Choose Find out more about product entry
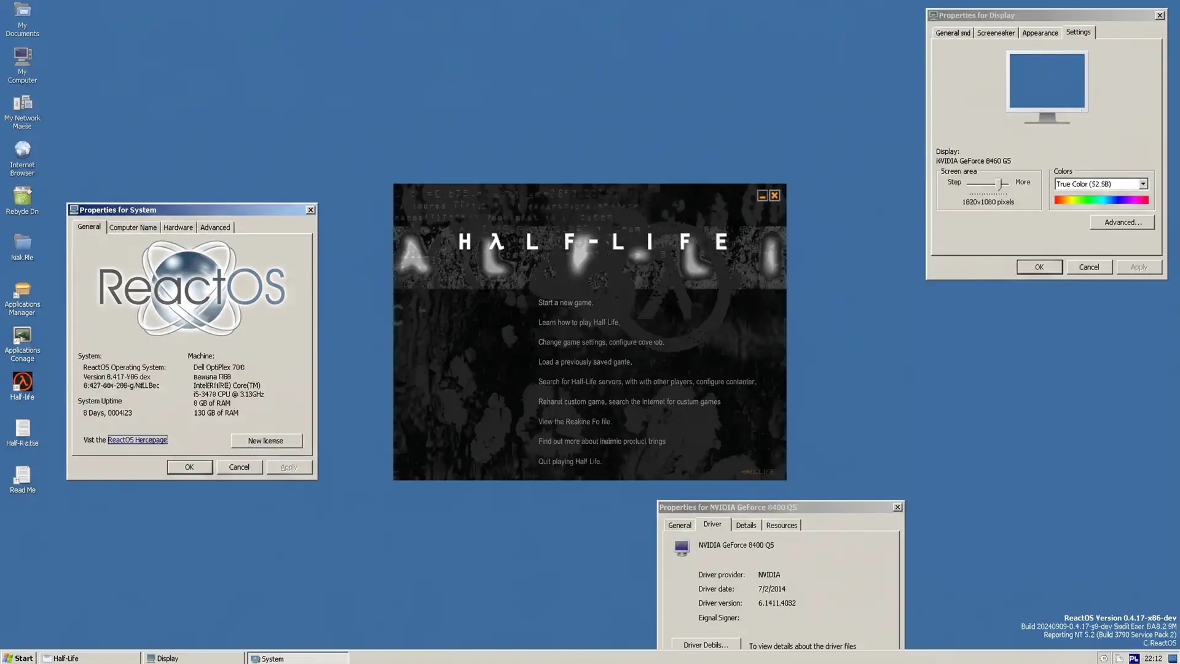This screenshot has width=1180, height=664. (x=602, y=441)
